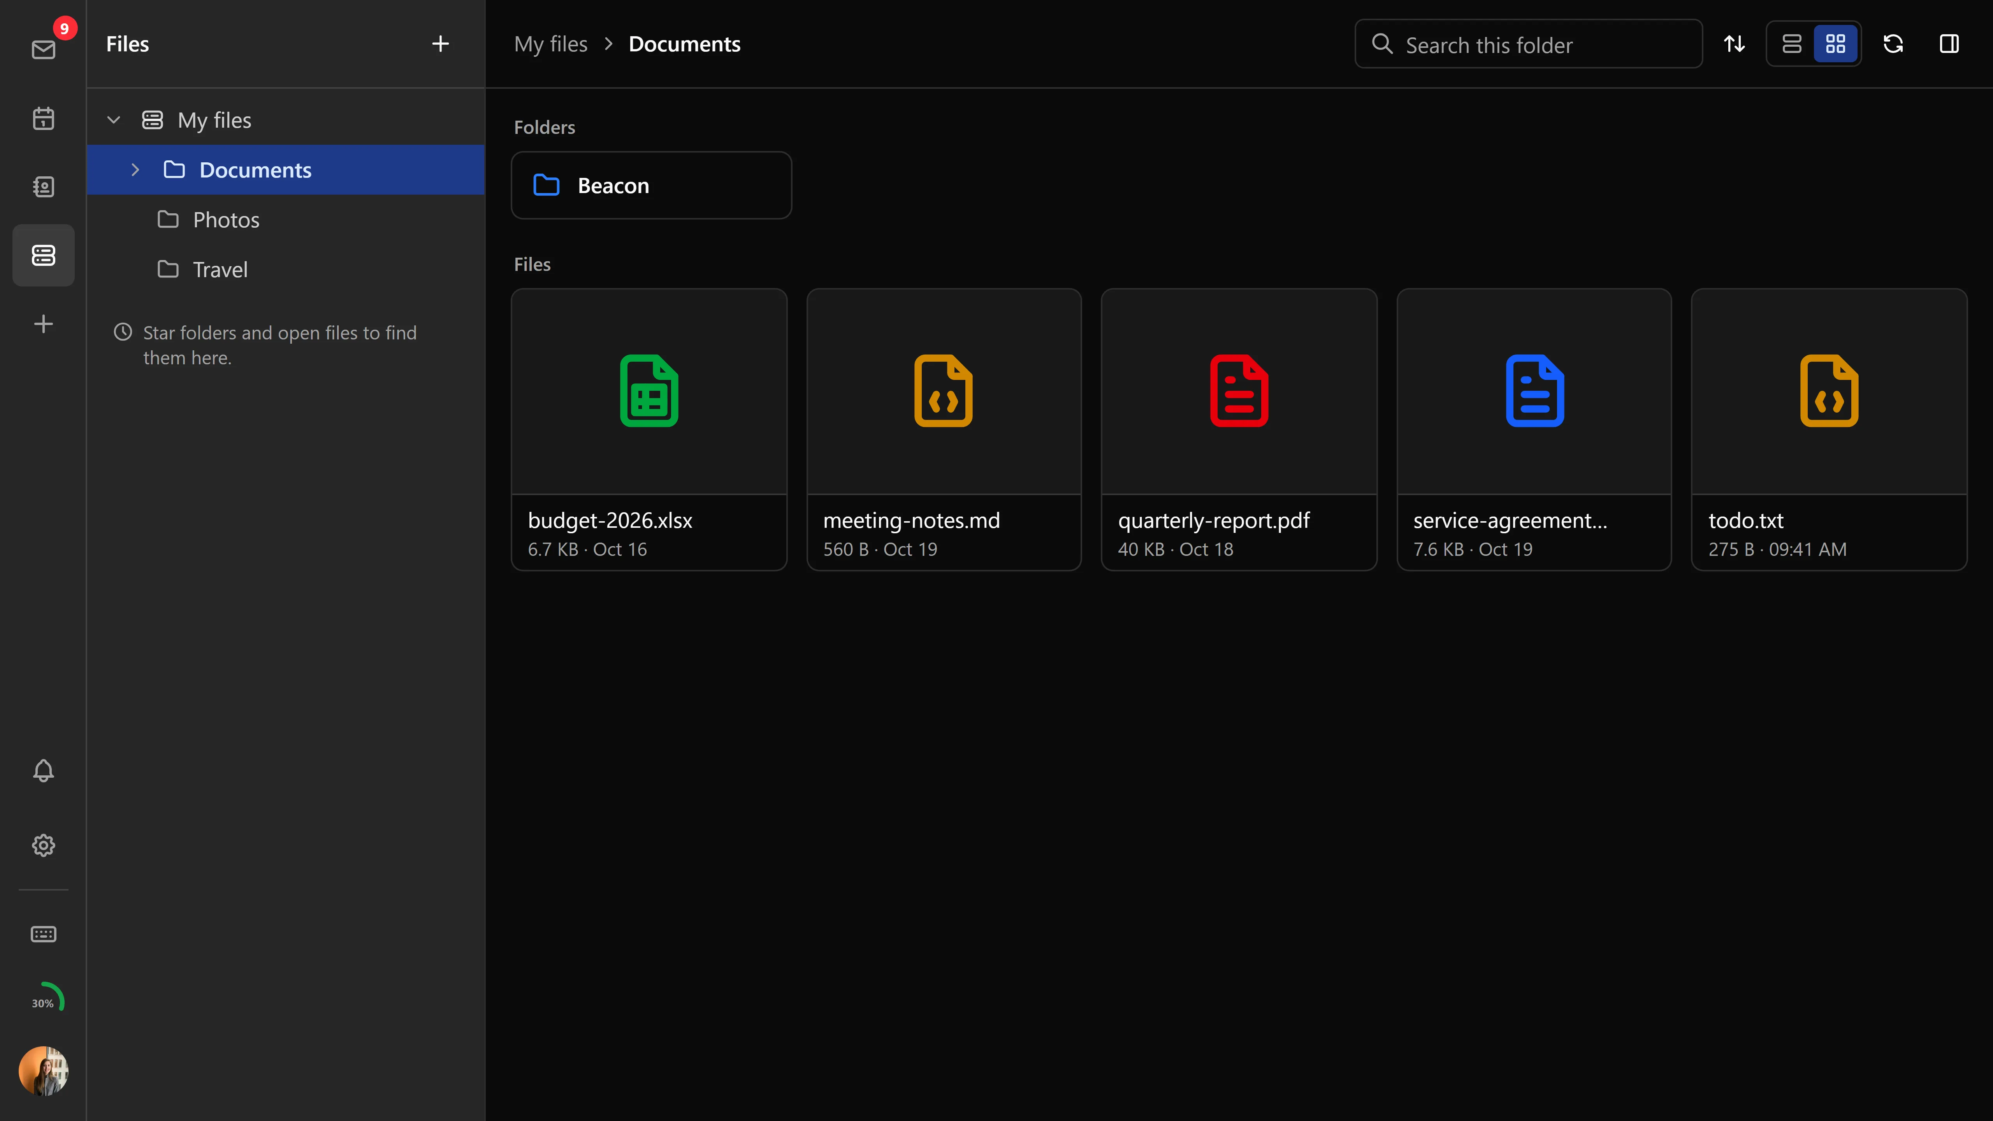Add a new app via sidebar plus

click(x=43, y=323)
